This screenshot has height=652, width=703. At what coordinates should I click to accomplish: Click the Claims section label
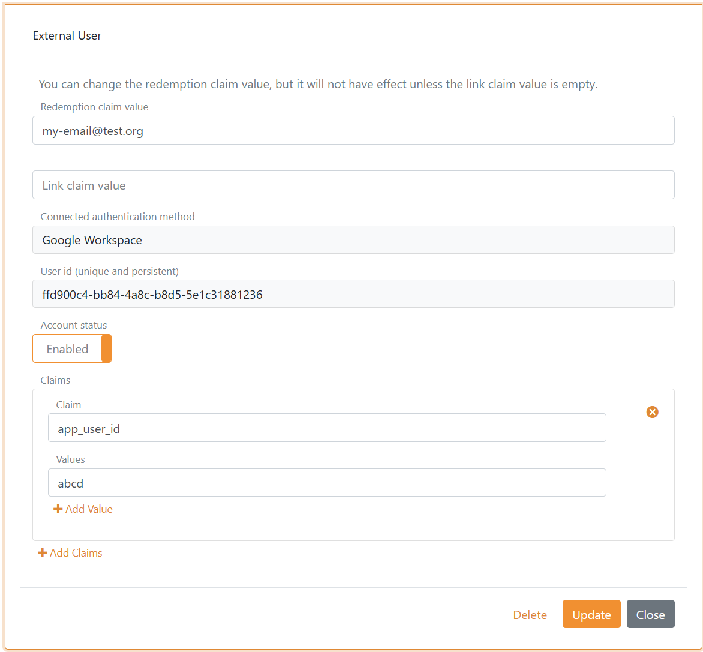pos(55,380)
